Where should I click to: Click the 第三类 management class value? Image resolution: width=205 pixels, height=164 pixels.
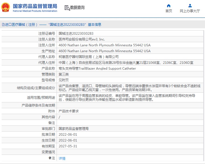64,74
